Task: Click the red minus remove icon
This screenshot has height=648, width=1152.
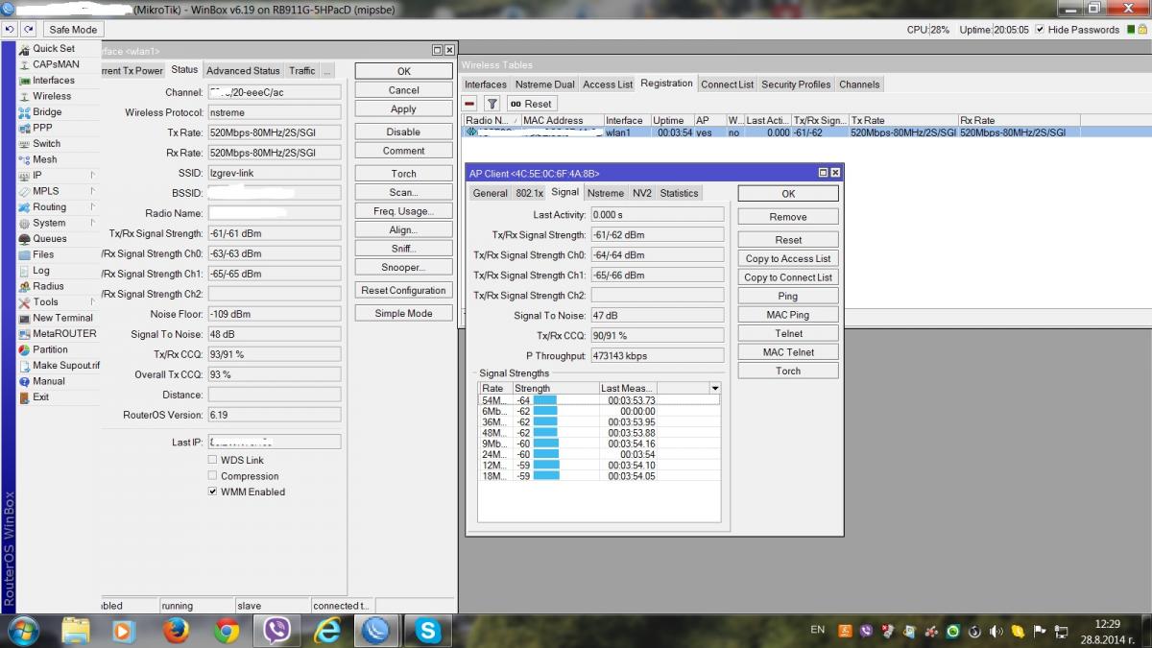Action: (x=469, y=104)
